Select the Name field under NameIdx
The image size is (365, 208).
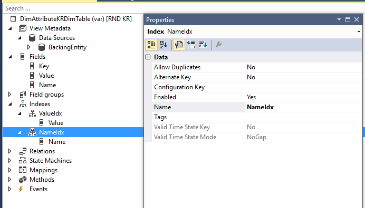pos(57,142)
